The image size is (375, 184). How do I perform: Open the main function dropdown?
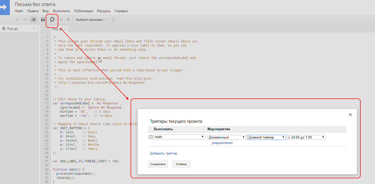[x=179, y=137]
